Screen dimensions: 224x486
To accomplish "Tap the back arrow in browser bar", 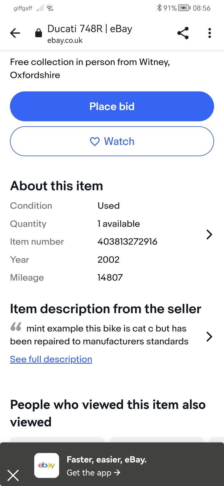I will 15,33.
